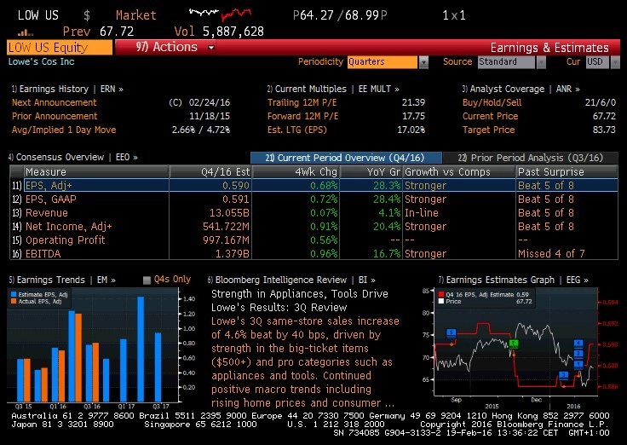Screen dimensions: 627x445
Task: Click the Q4/16 Est column header
Action: point(210,172)
